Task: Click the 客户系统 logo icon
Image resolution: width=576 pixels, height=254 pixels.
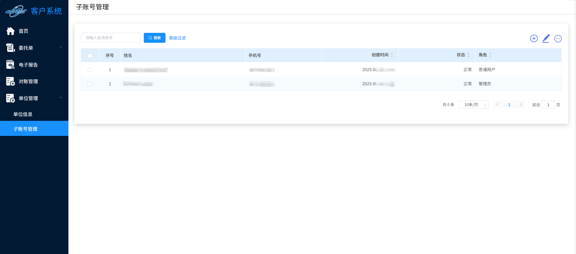Action: (x=16, y=11)
